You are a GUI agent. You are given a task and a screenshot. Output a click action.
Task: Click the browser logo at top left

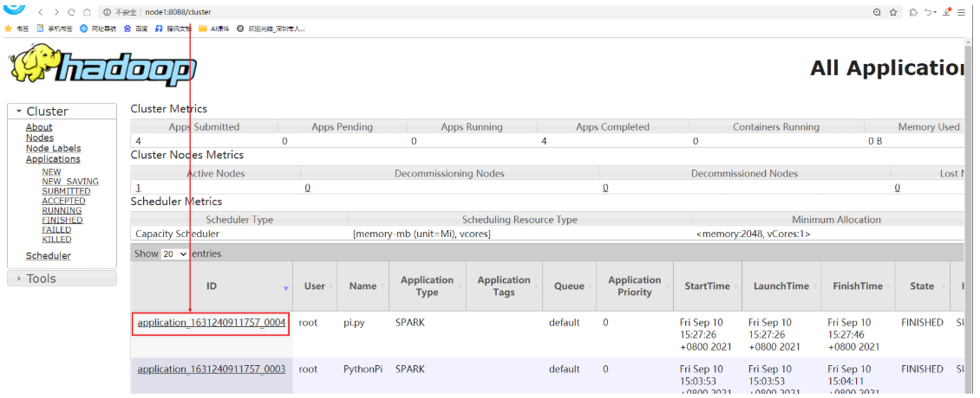click(15, 8)
